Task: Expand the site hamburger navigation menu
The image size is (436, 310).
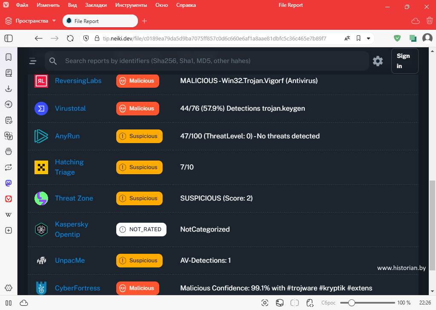Action: click(33, 61)
